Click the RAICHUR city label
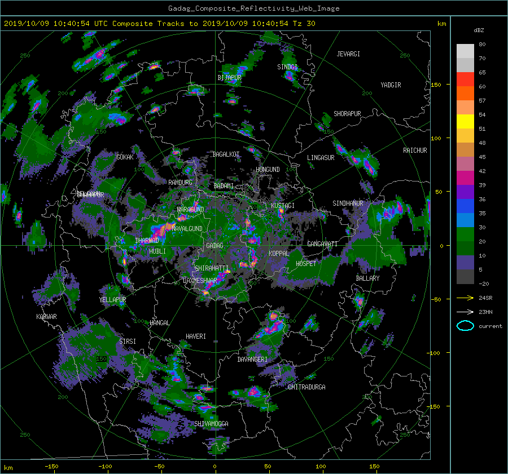This screenshot has height=474, width=508. click(x=415, y=150)
